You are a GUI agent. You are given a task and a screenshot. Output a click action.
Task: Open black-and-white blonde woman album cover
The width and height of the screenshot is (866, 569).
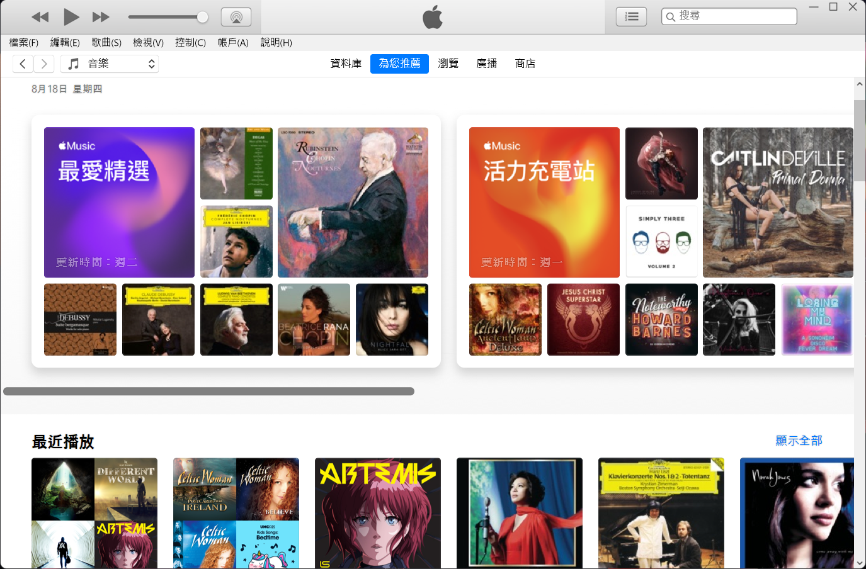pos(739,320)
